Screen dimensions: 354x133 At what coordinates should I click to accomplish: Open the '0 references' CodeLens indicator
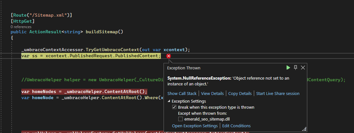click(21, 27)
